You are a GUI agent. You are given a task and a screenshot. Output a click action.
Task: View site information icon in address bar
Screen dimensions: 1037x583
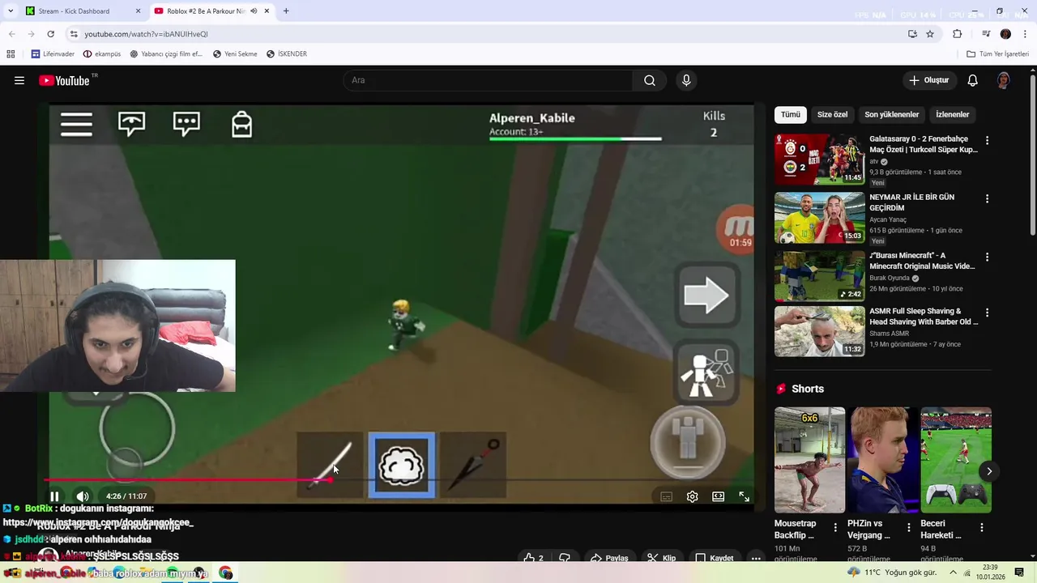tap(73, 34)
